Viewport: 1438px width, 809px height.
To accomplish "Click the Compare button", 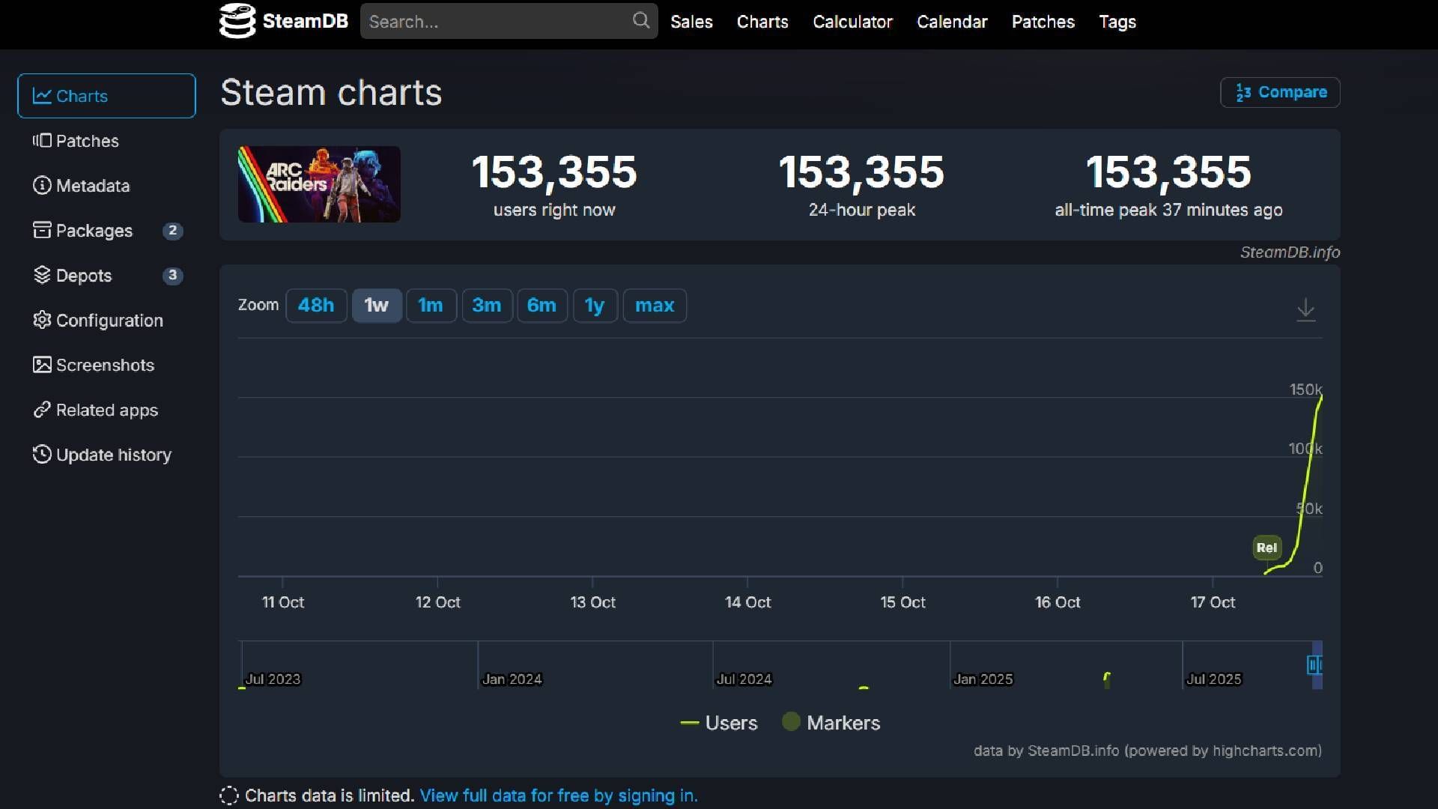I will (1280, 92).
